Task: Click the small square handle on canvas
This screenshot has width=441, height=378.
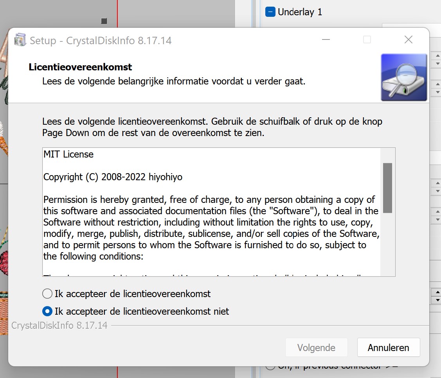Action: tap(104, 21)
